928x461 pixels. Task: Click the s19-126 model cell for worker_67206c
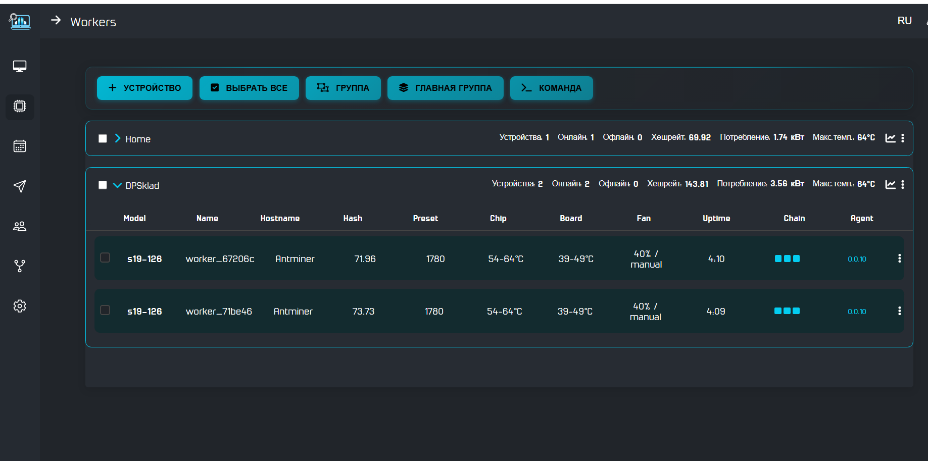(144, 259)
